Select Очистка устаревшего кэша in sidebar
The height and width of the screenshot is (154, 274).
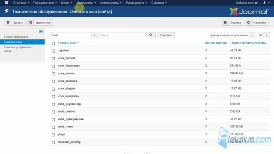(18, 49)
